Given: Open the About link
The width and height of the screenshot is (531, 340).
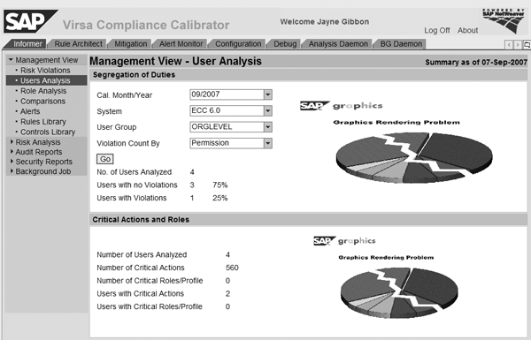Looking at the screenshot, I should pos(467,30).
